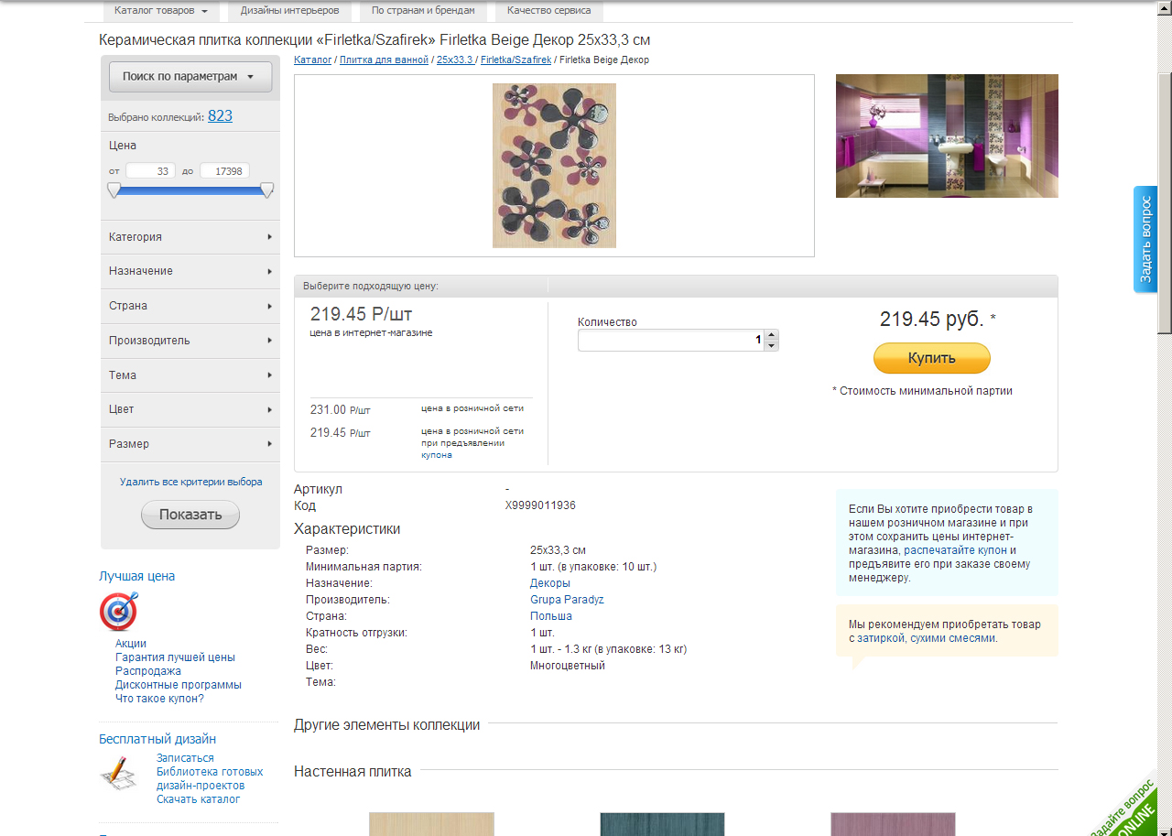Expand the Цвет filter
Image resolution: width=1172 pixels, height=836 pixels.
pos(190,409)
